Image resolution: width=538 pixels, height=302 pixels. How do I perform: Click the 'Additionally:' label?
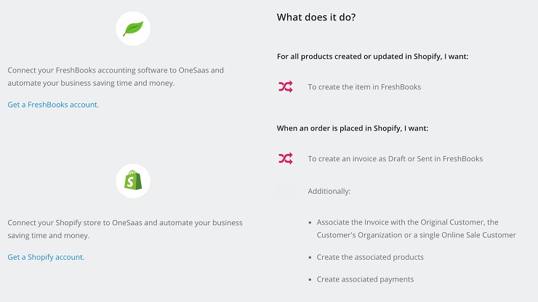pyautogui.click(x=329, y=191)
